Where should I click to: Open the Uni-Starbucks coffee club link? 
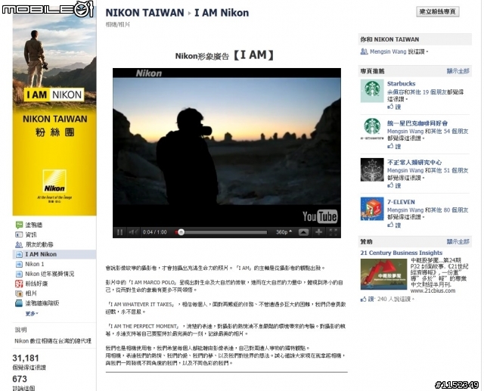tap(417, 123)
